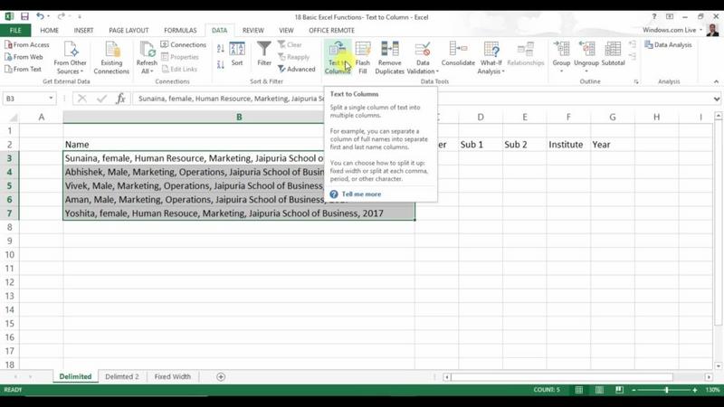Open the Connections list
Viewport: 724px width, 407px height.
(x=184, y=44)
